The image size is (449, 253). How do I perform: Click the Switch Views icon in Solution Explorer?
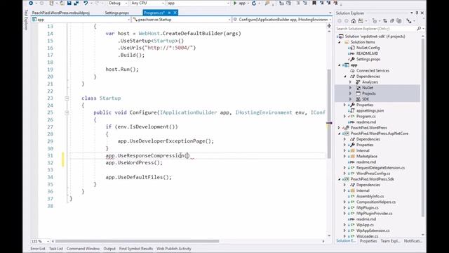tap(361, 21)
